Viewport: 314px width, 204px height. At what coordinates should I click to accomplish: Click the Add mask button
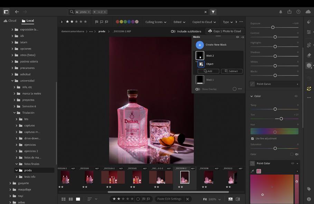(x=208, y=71)
